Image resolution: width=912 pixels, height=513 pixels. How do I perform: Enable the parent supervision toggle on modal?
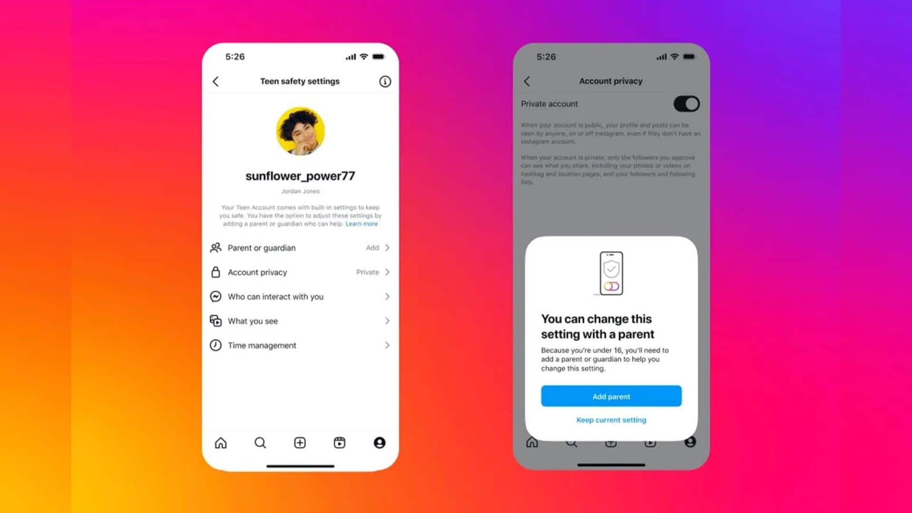(612, 286)
